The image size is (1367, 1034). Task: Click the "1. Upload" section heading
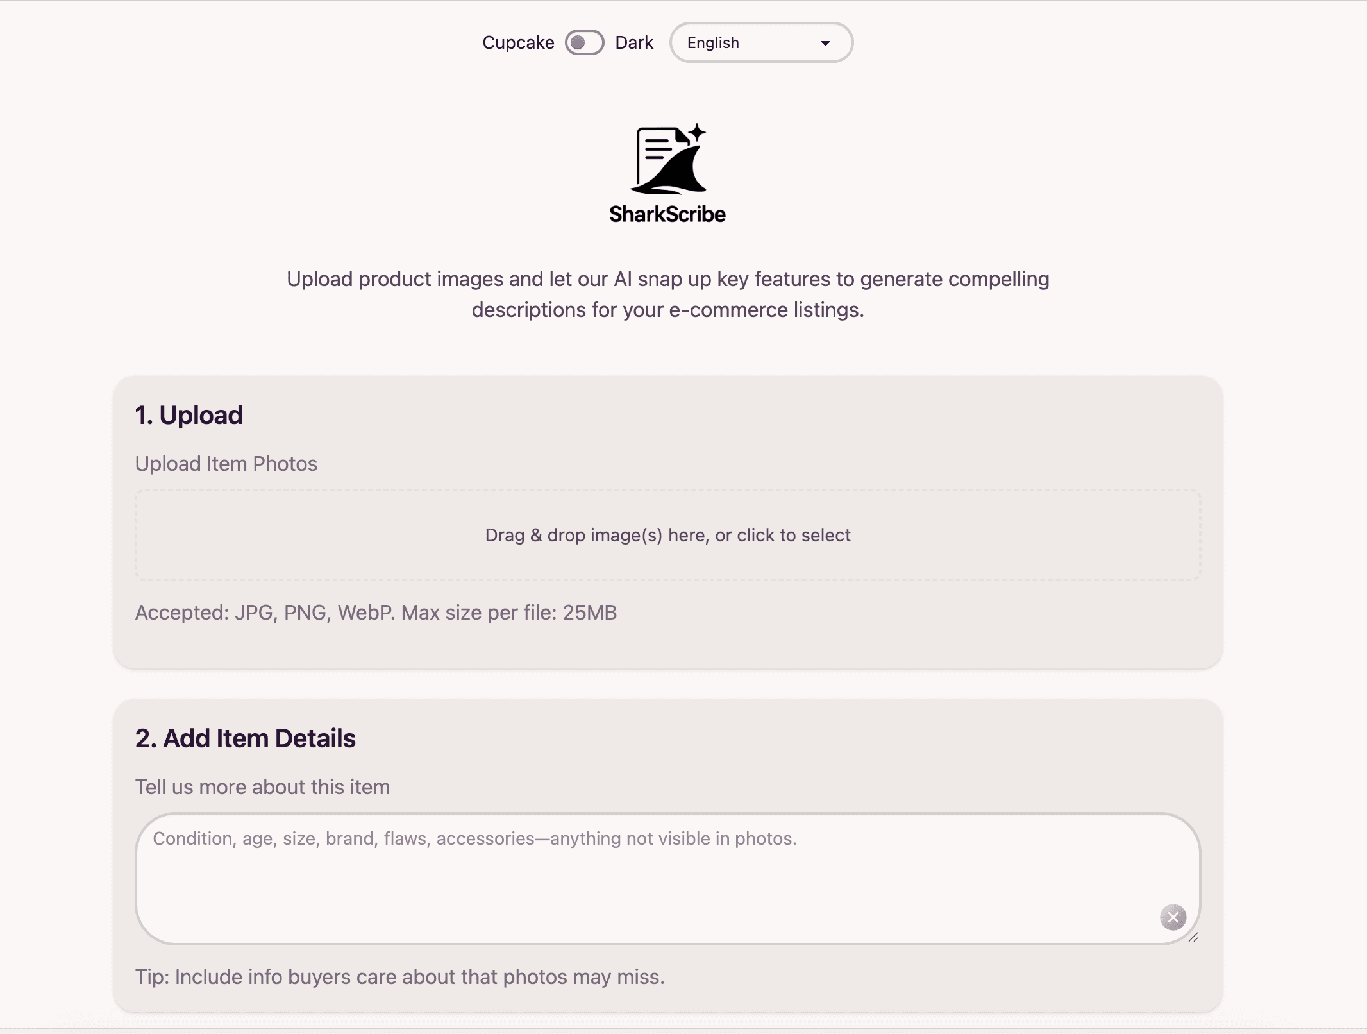pyautogui.click(x=189, y=415)
